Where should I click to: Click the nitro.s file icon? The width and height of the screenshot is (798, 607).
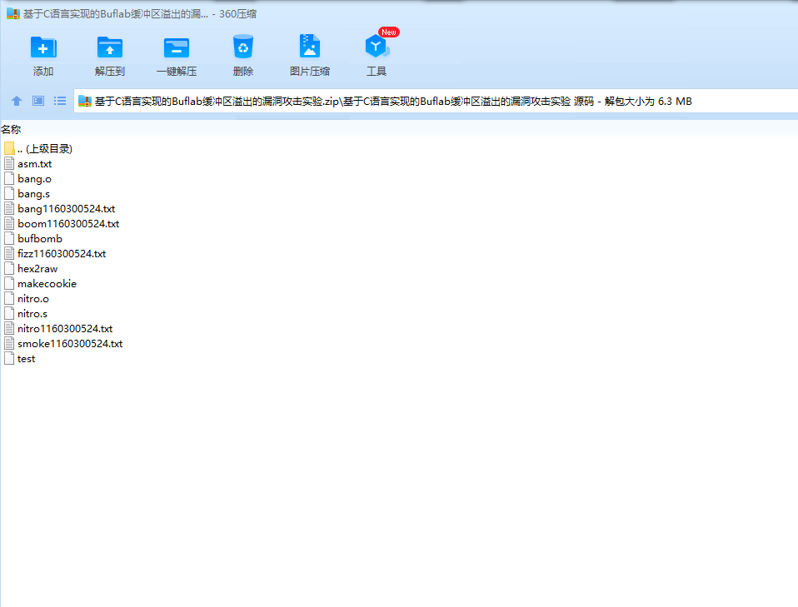click(x=9, y=313)
